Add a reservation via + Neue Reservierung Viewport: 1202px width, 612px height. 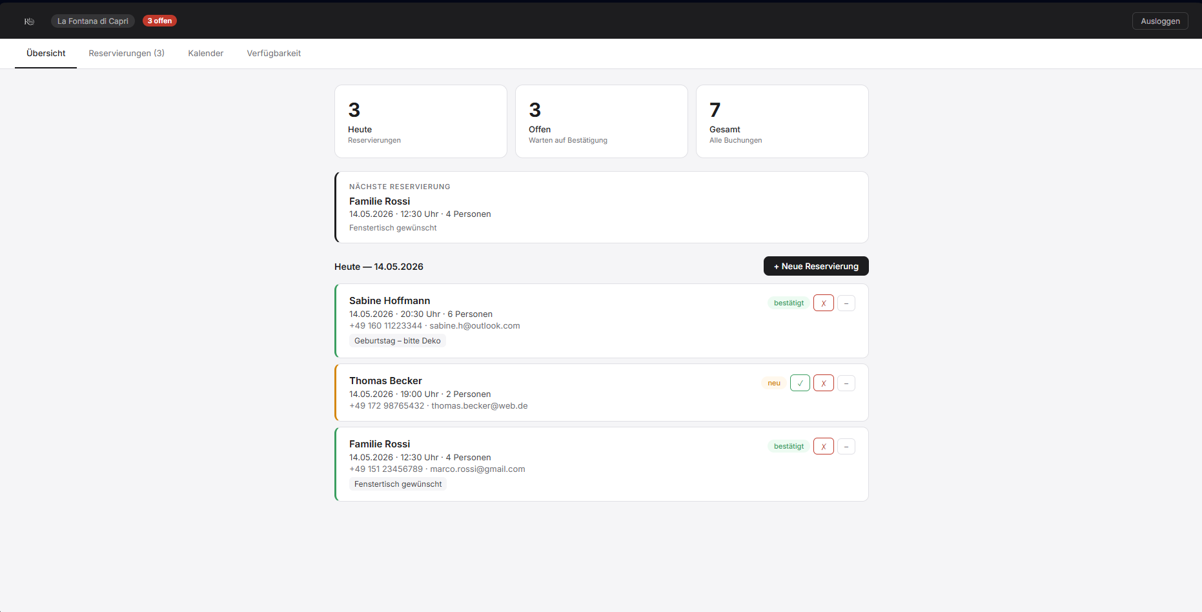pyautogui.click(x=816, y=266)
